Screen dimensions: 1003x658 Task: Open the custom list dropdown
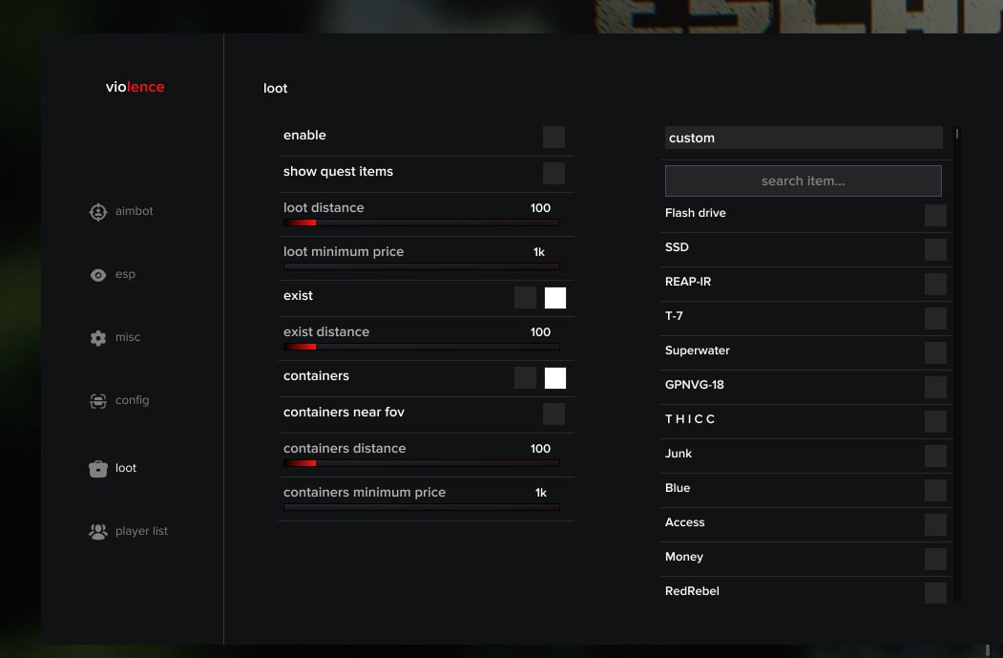(804, 138)
